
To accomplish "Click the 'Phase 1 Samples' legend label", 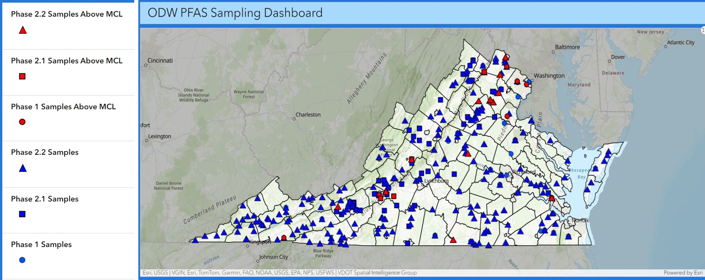I will [x=41, y=244].
